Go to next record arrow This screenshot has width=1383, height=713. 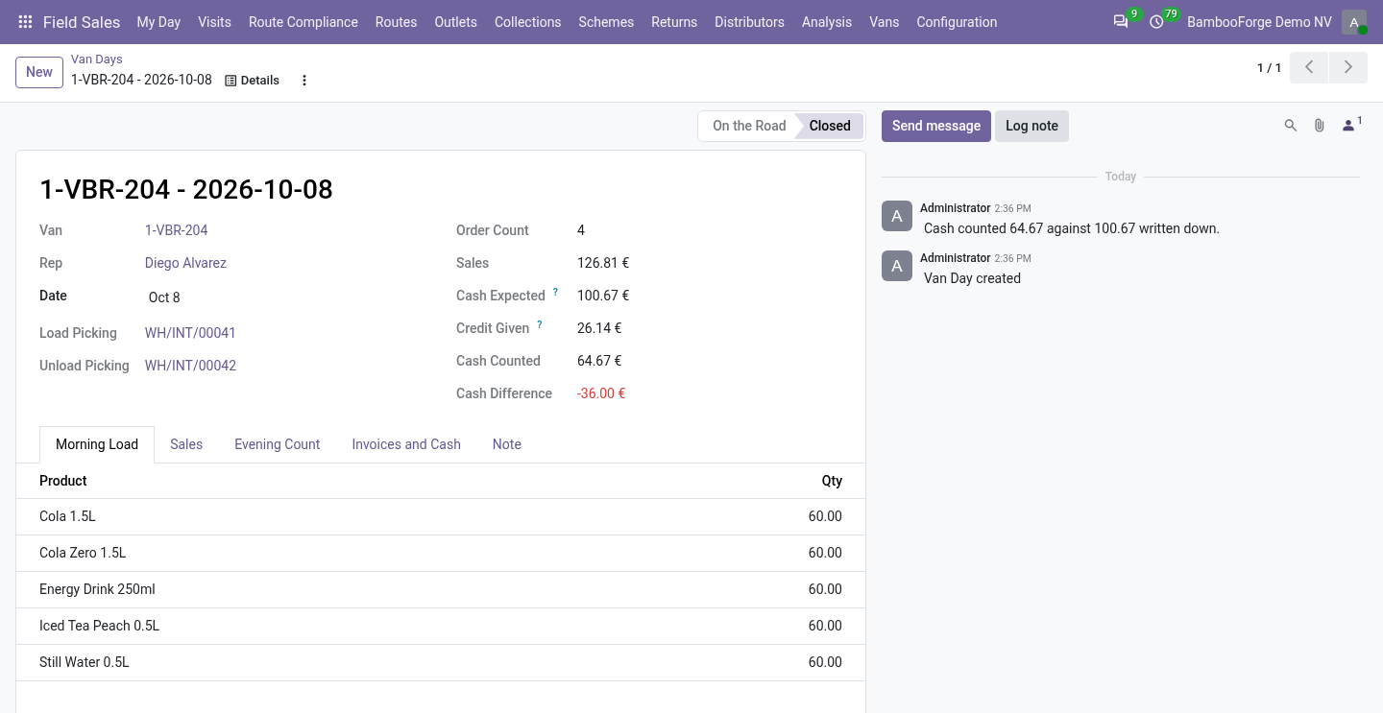(1348, 67)
